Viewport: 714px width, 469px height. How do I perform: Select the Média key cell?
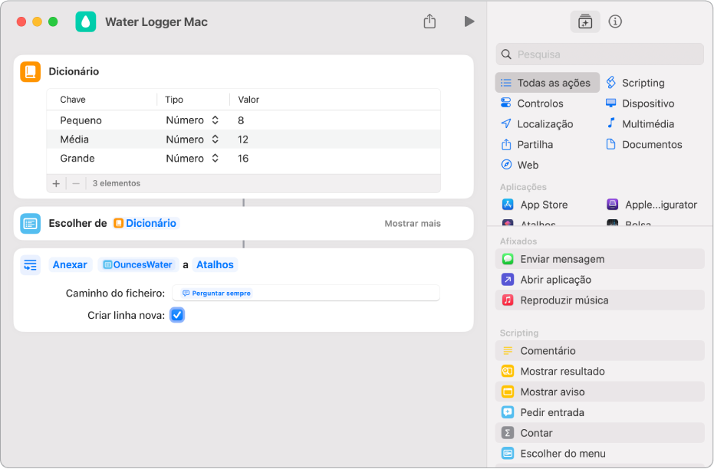[x=74, y=139]
